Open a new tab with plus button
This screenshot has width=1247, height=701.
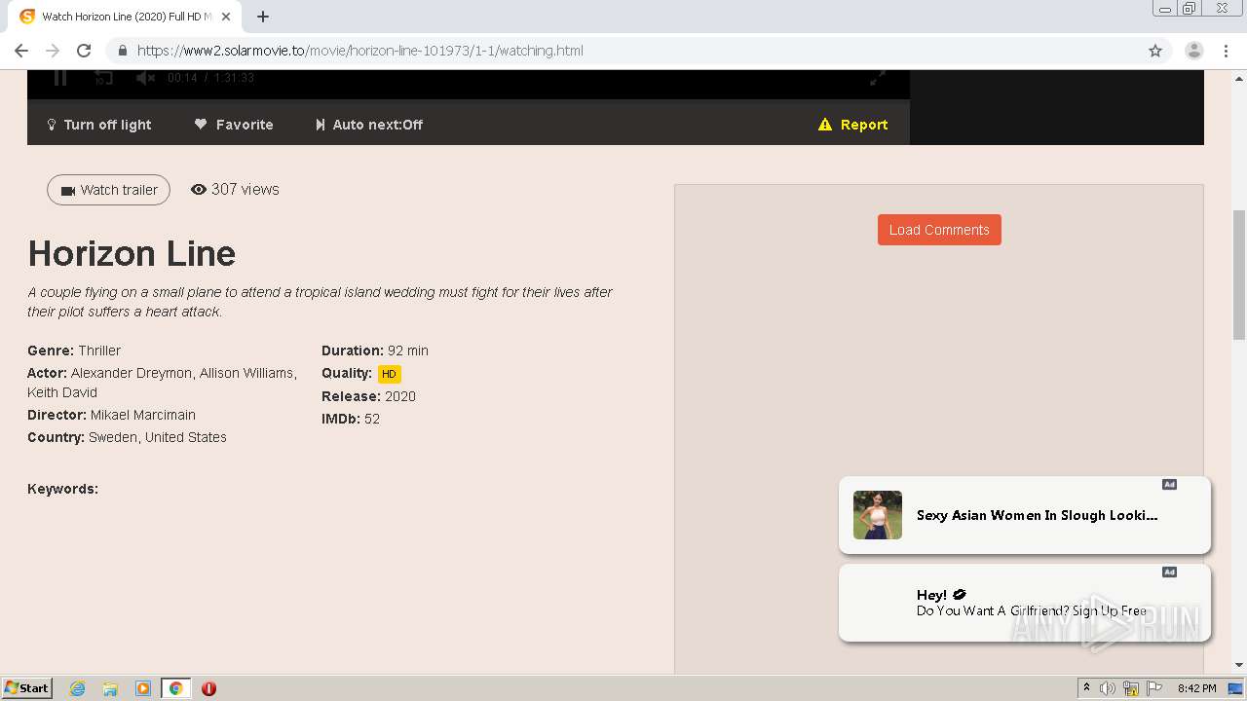click(x=263, y=17)
